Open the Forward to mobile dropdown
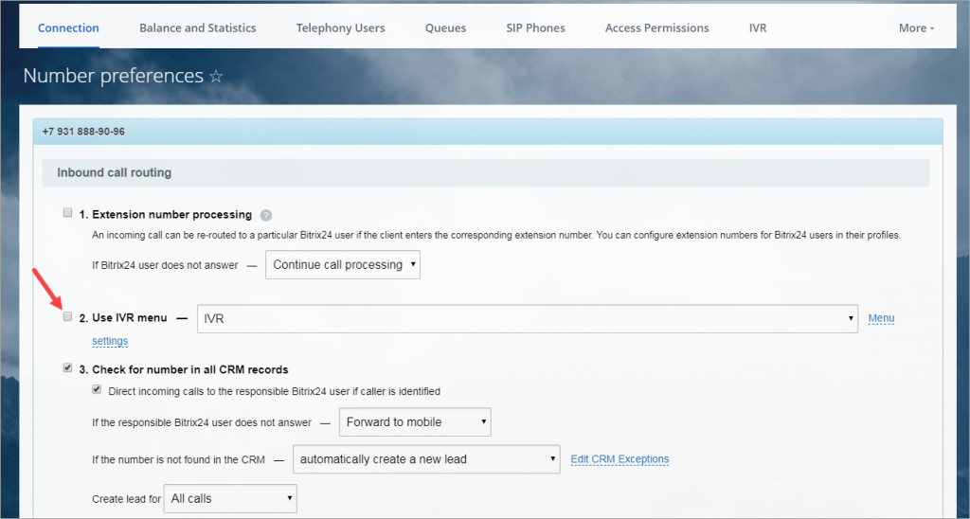The image size is (970, 519). click(415, 421)
